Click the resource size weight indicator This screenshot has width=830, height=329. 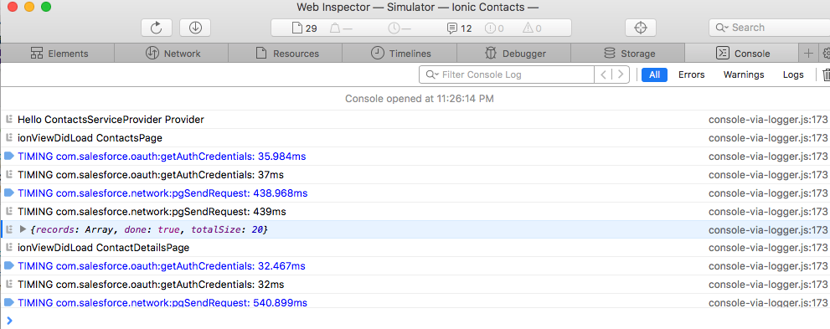341,28
